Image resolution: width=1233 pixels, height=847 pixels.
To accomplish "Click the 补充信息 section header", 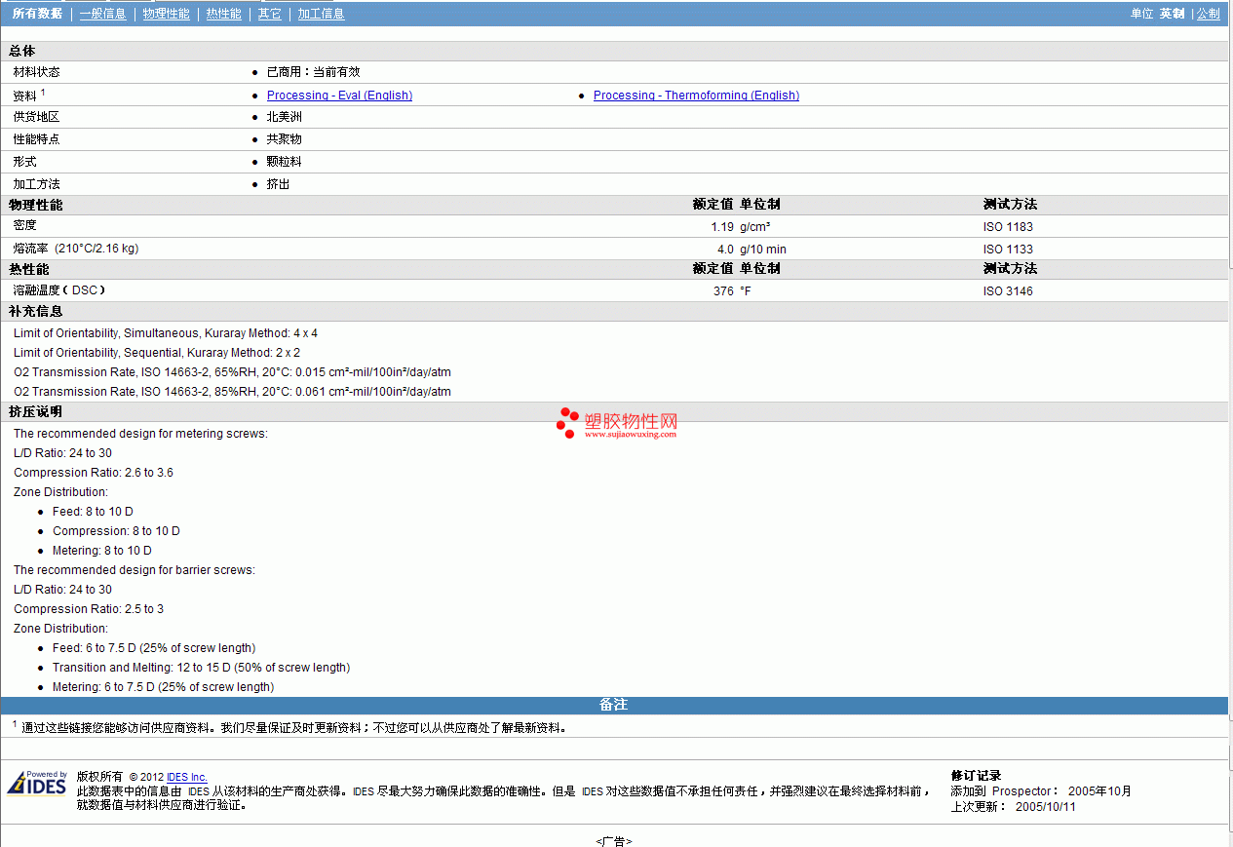I will click(36, 311).
